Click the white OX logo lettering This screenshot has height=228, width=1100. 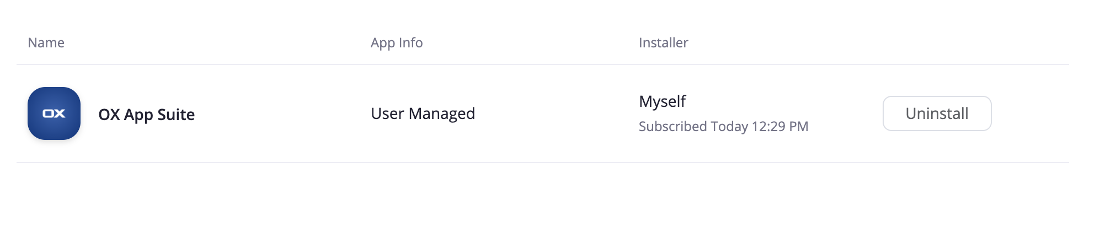(54, 113)
